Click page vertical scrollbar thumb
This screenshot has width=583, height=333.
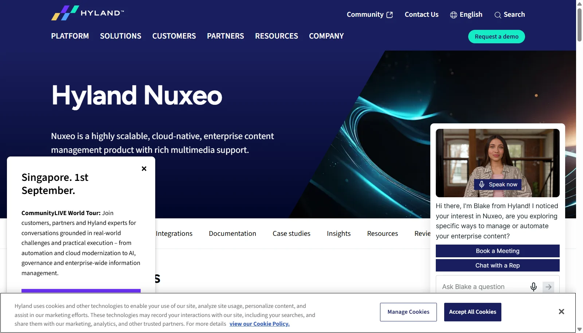579,25
